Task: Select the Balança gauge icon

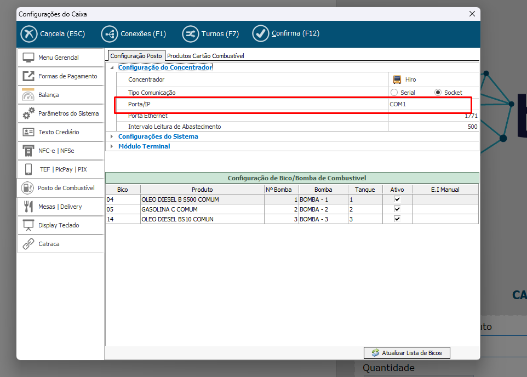Action: [x=28, y=95]
